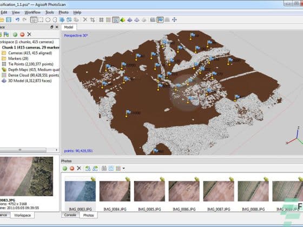
Task: Save the project with the Save icon
Action: coord(9,19)
